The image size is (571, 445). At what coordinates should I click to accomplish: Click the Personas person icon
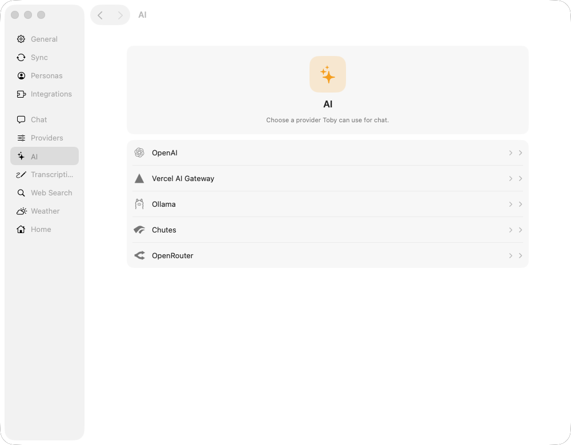tap(21, 75)
